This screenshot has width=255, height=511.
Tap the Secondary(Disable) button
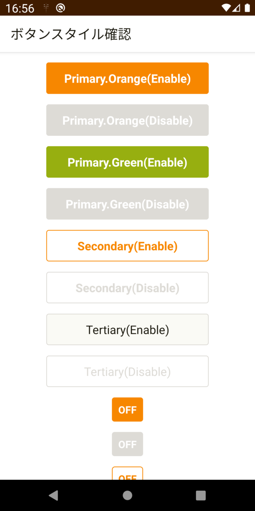coord(127,288)
